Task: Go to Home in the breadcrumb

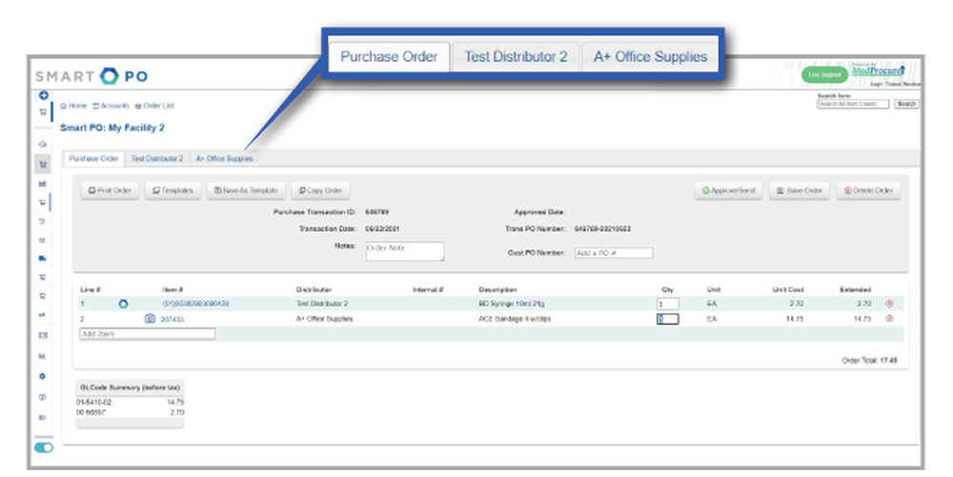Action: coord(73,106)
